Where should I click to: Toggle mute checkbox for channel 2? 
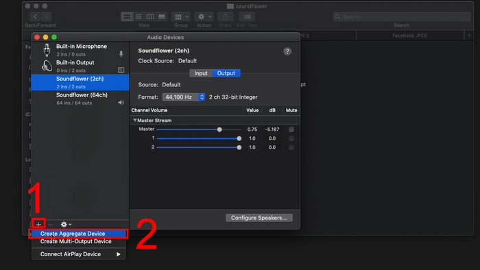(291, 147)
